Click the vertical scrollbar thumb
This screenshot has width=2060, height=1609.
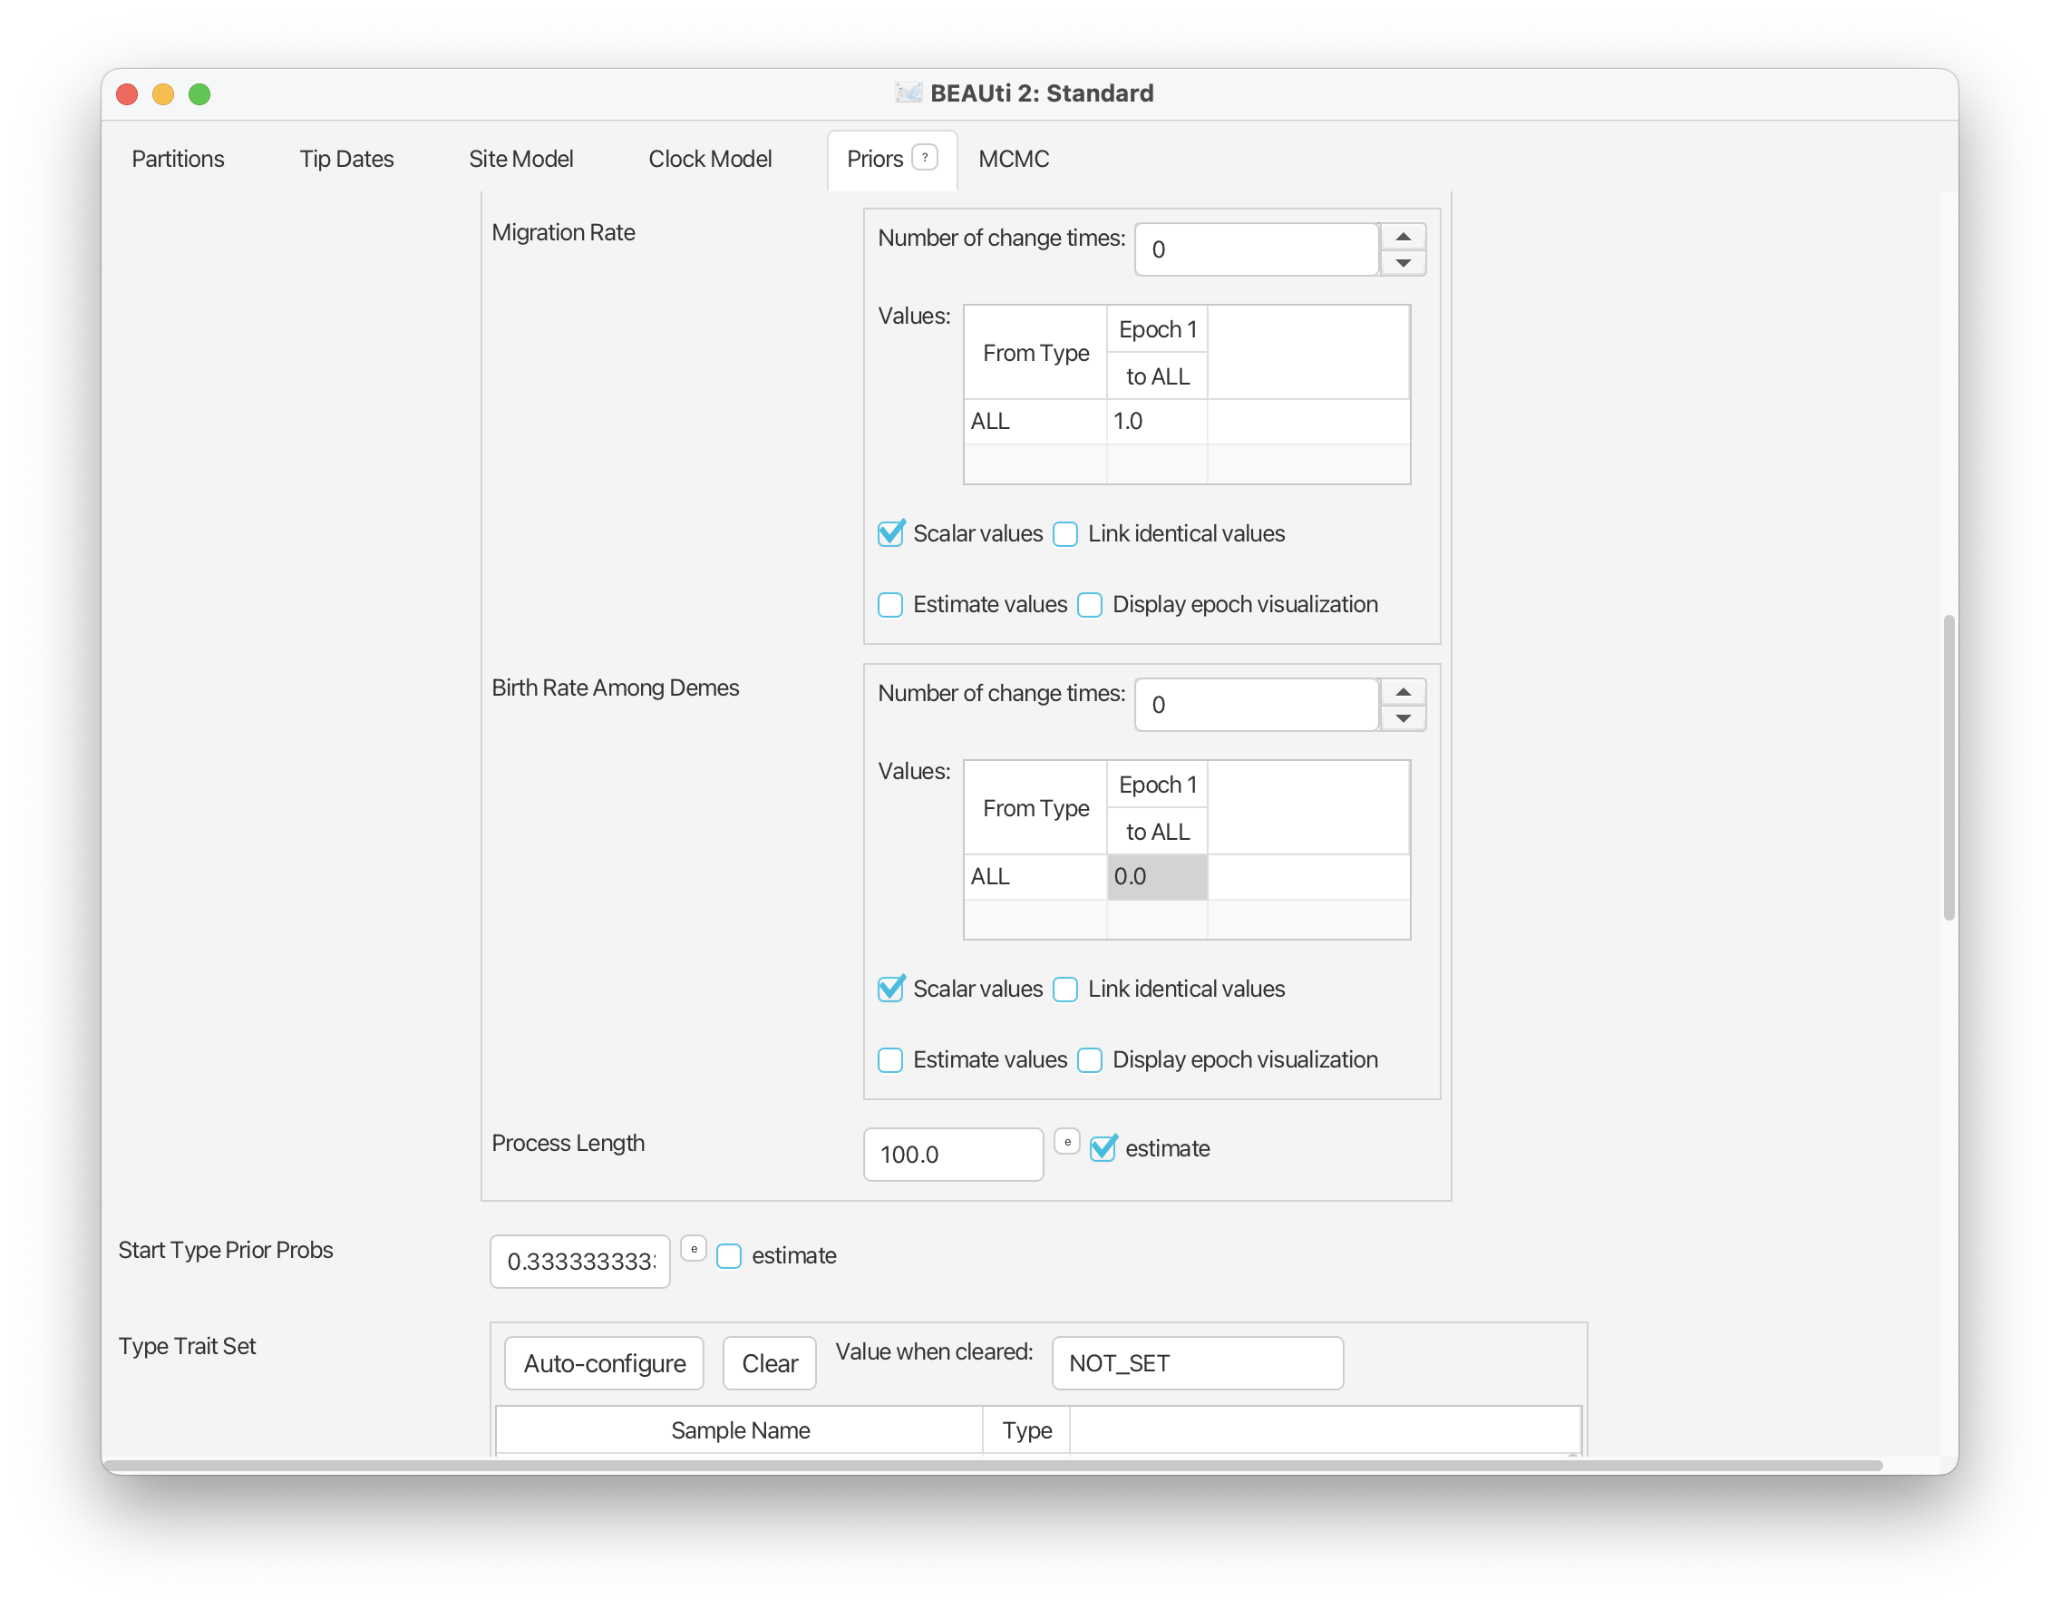[1948, 767]
